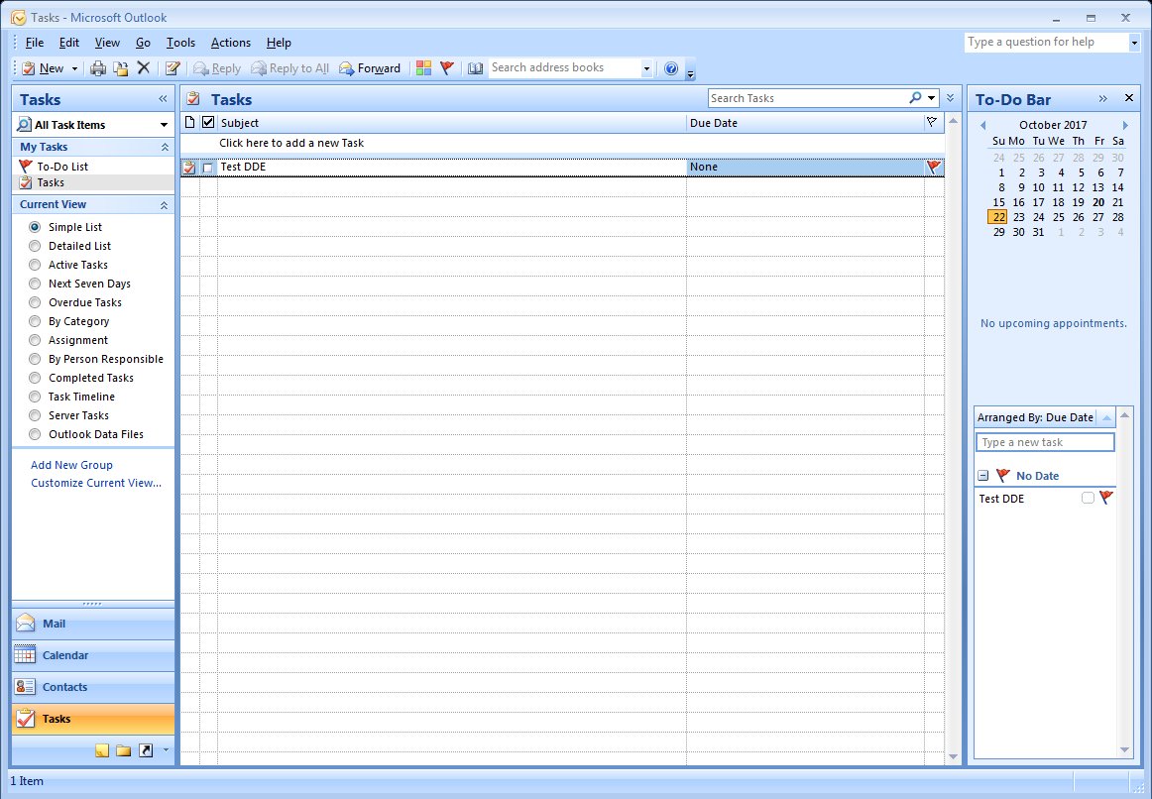
Task: Select the Next Seven Days view
Action: click(x=35, y=284)
